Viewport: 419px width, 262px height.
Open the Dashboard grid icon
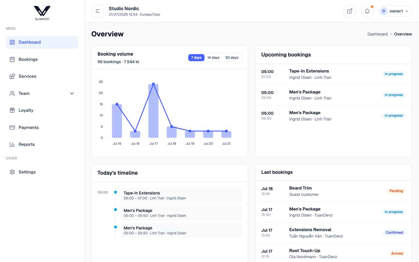pos(12,42)
